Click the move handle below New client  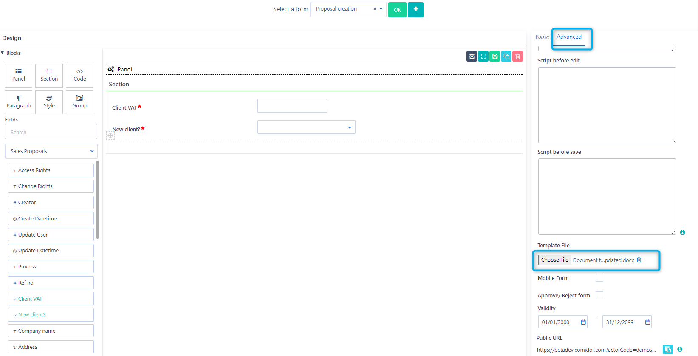tap(110, 136)
